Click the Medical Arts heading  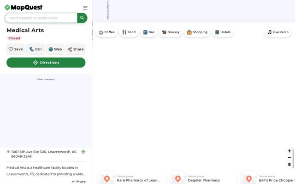(25, 30)
